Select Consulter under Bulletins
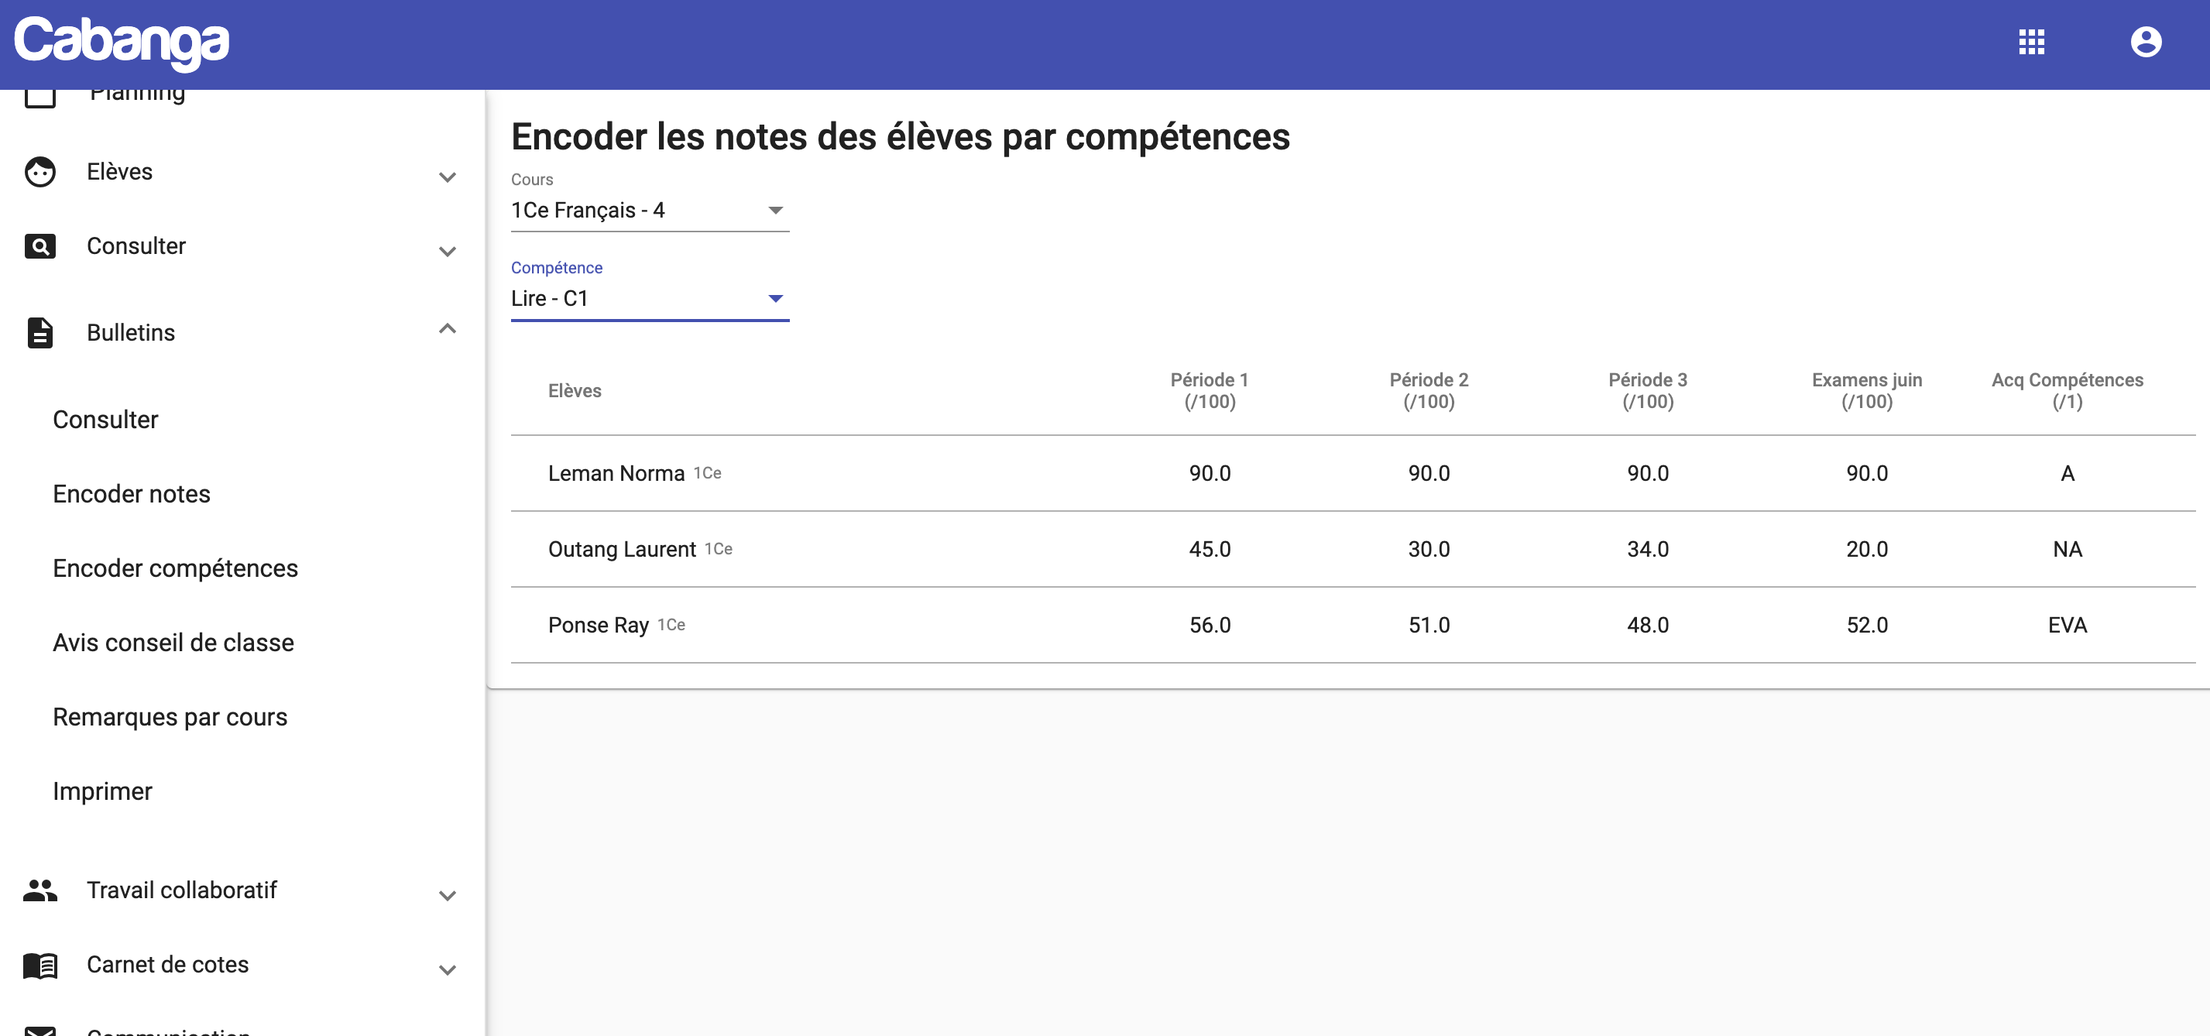The height and width of the screenshot is (1036, 2210). click(x=105, y=420)
